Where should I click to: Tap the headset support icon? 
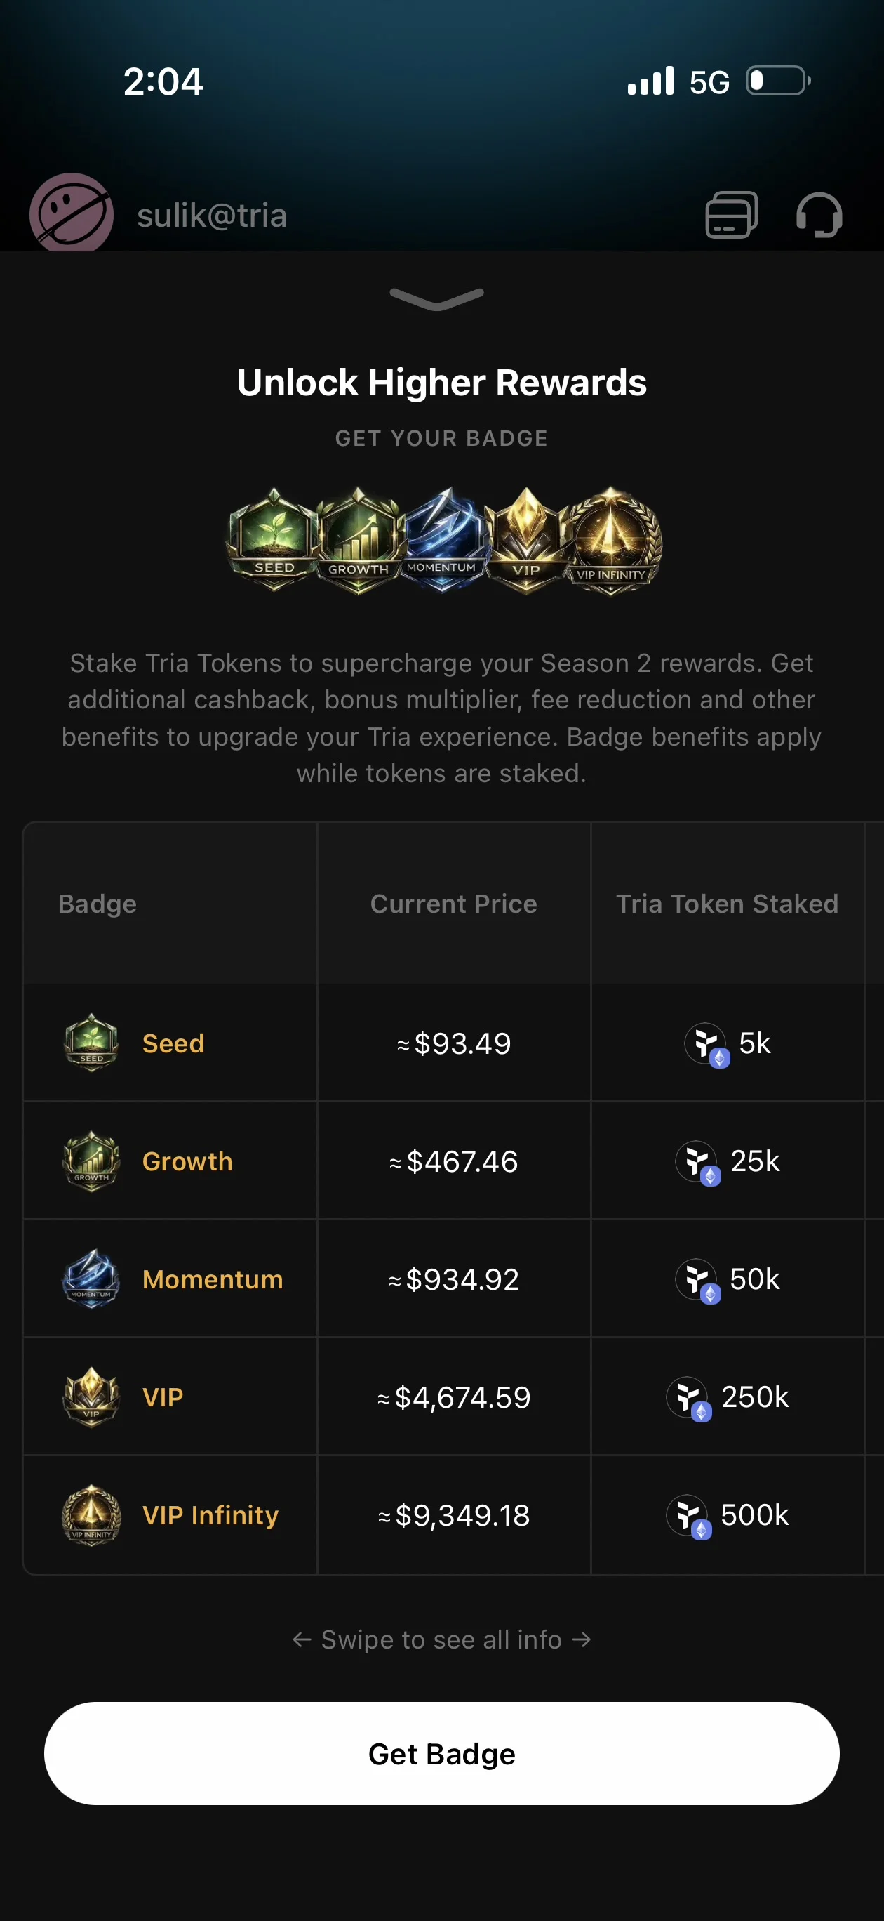coord(820,215)
